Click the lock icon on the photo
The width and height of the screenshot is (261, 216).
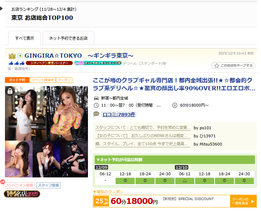click(x=10, y=91)
